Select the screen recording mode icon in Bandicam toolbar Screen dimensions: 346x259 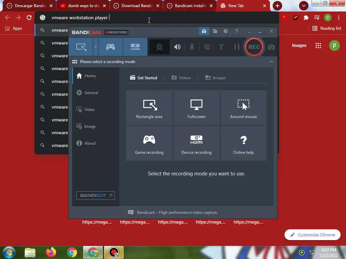81,47
